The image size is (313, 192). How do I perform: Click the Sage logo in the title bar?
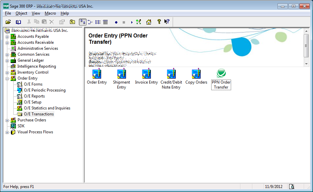click(x=6, y=6)
